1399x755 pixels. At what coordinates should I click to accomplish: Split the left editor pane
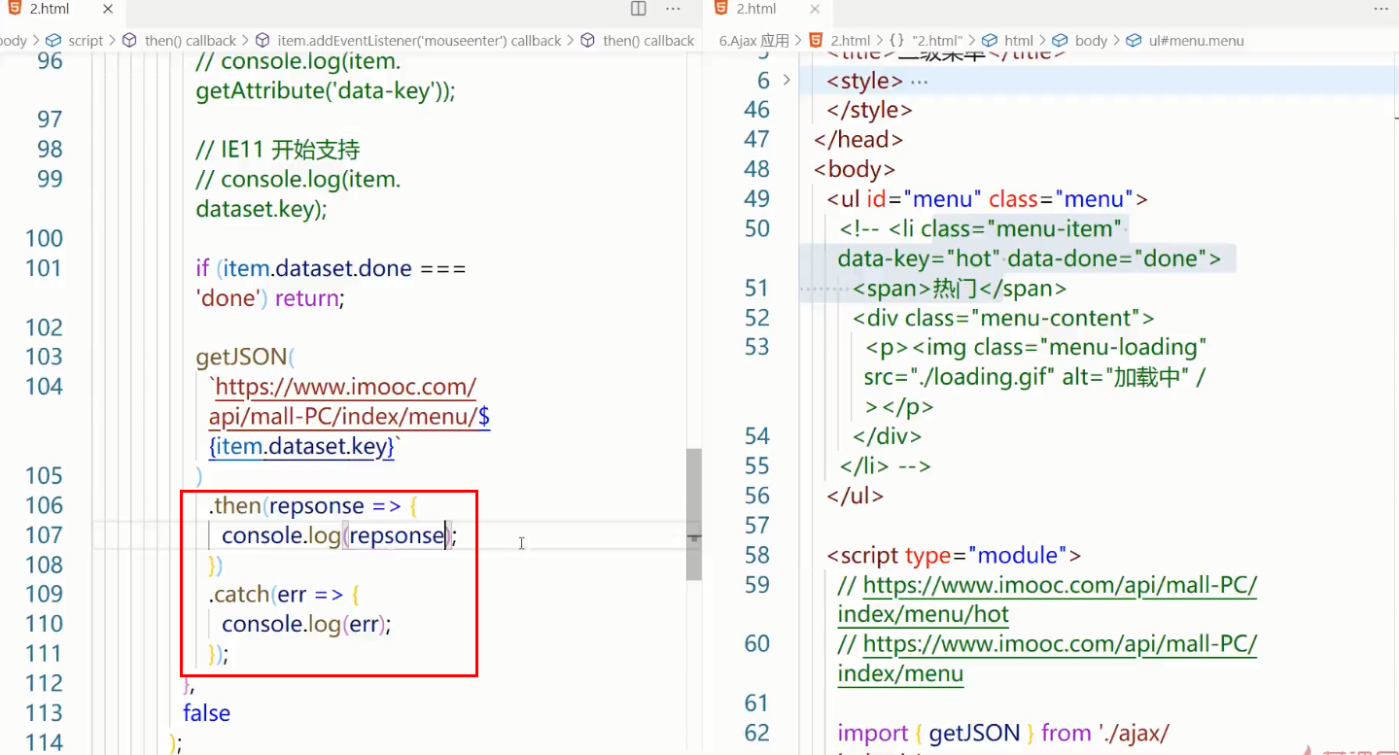pos(638,9)
